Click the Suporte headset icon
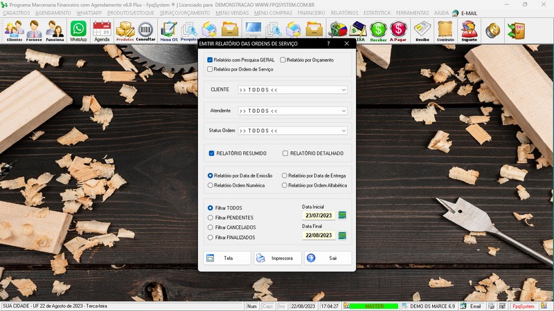This screenshot has height=311, width=554. click(x=470, y=31)
